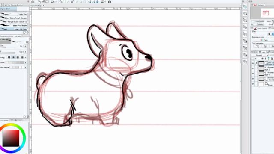Open the Normal blending mode dropdown
Screen dimensions: 274x154
coord(260,55)
